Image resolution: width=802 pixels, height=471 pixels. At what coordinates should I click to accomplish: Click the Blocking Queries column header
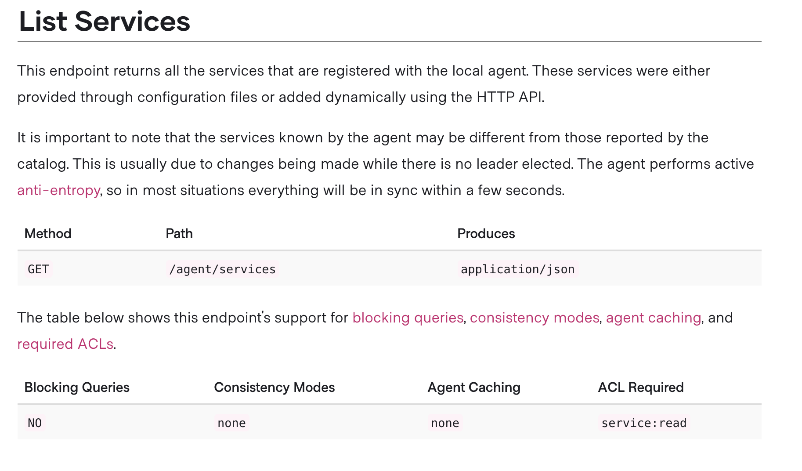click(x=77, y=387)
